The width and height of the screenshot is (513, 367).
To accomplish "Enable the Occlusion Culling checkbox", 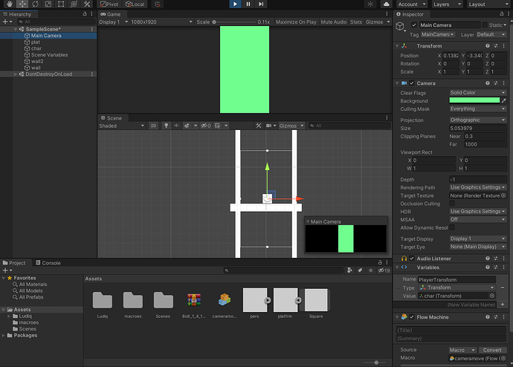I will pyautogui.click(x=451, y=203).
